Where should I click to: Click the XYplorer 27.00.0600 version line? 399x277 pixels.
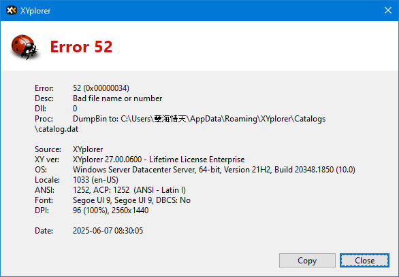[159, 160]
